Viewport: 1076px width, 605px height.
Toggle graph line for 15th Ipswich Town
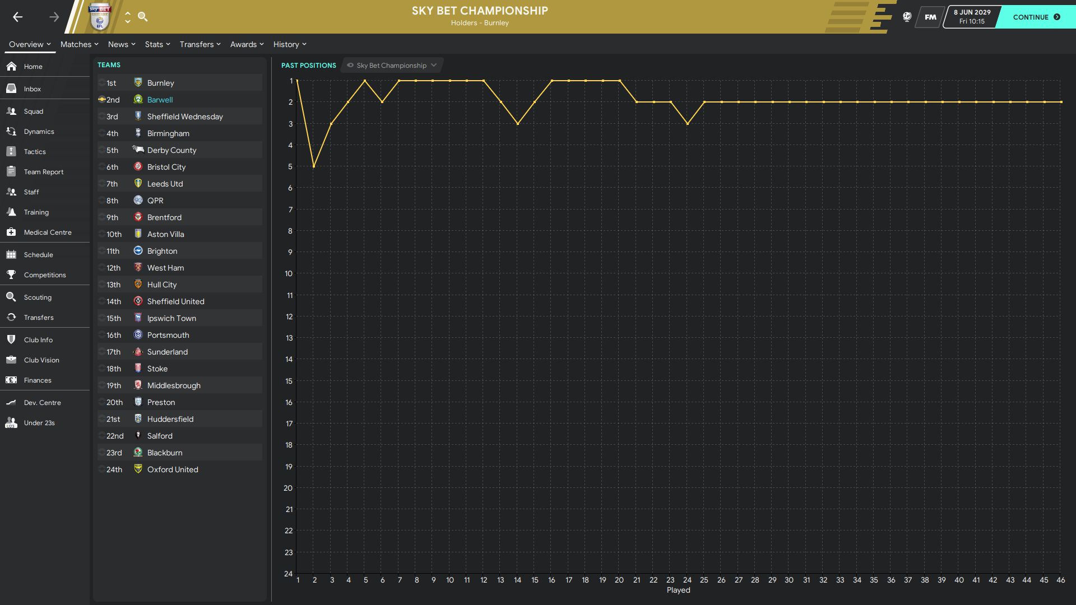tap(101, 318)
